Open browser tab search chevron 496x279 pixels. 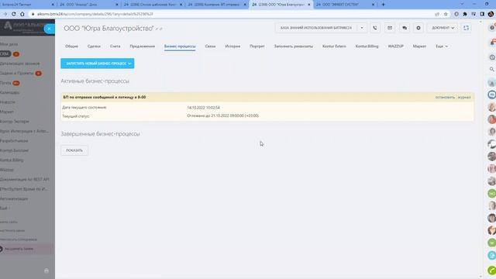pos(462,4)
